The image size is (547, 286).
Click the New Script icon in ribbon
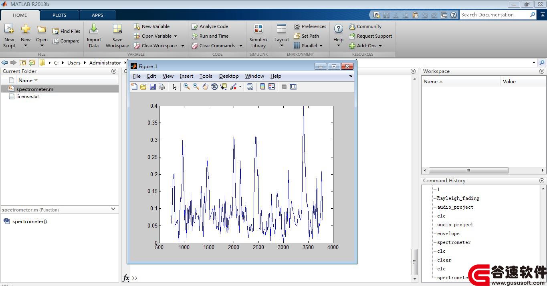pyautogui.click(x=9, y=29)
